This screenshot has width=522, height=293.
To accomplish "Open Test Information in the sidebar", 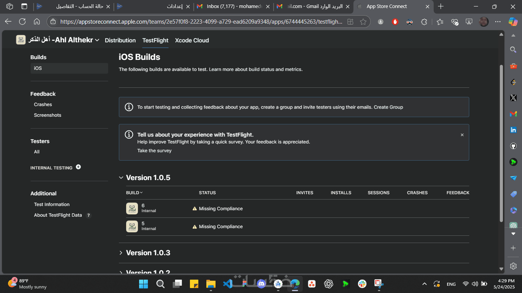I will coord(52,204).
